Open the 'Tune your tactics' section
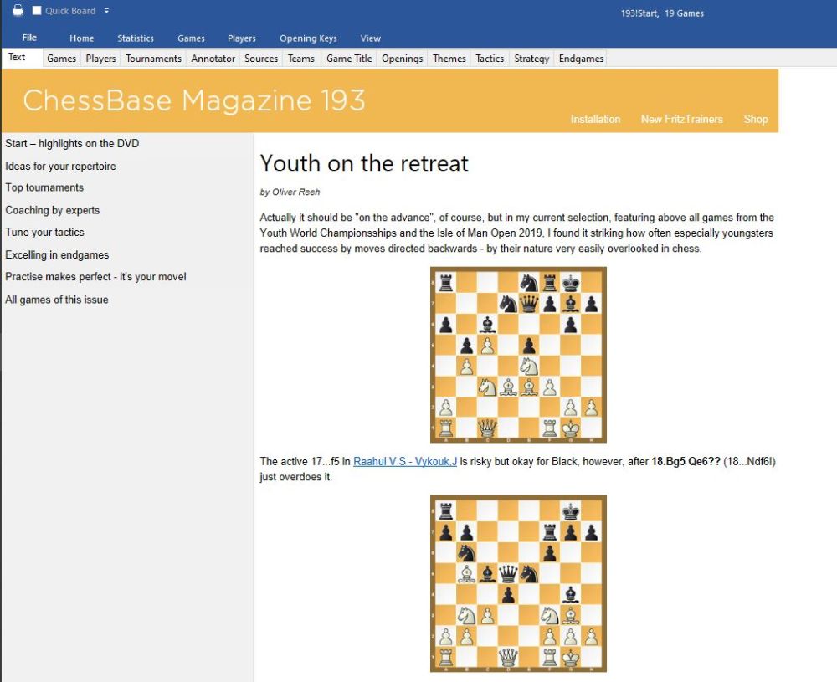Viewport: 837px width, 682px height. 45,232
